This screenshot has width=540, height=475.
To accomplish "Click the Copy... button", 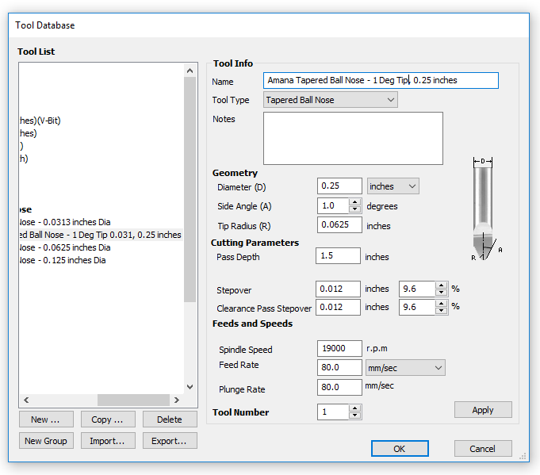I will [x=107, y=419].
